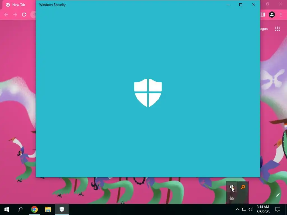Collapse the hidden icons chevron in the taskbar
Viewport: 287px width, 215px height.
[237, 209]
